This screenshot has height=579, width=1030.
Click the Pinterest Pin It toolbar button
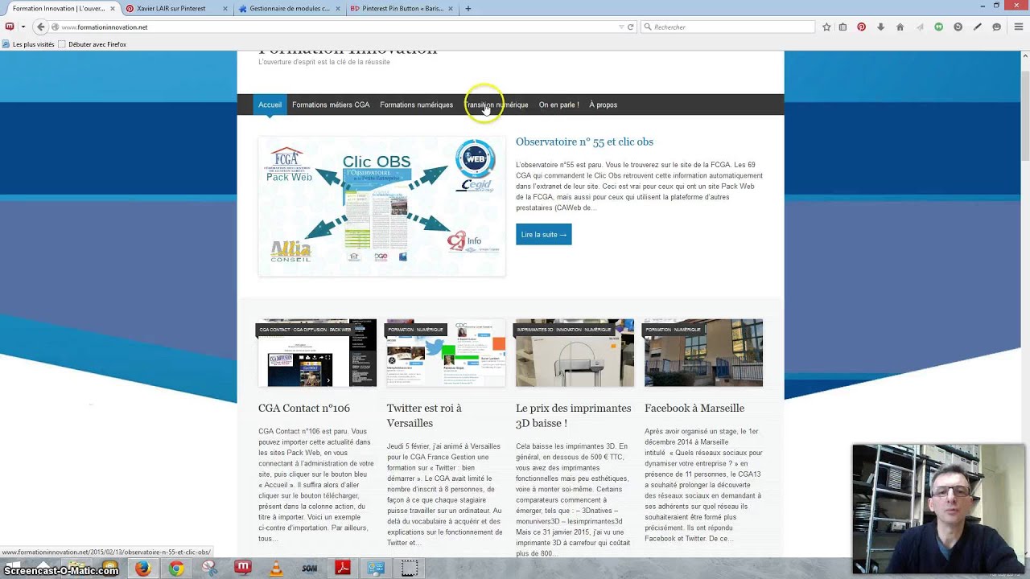tap(861, 27)
